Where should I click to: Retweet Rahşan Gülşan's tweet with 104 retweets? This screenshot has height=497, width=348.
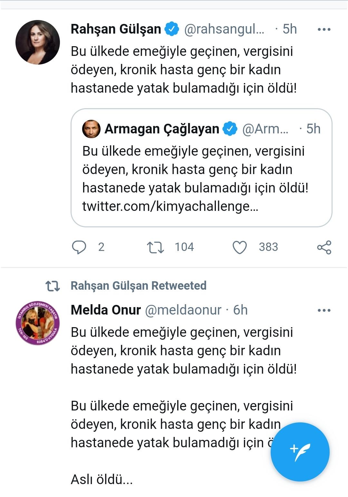point(155,247)
